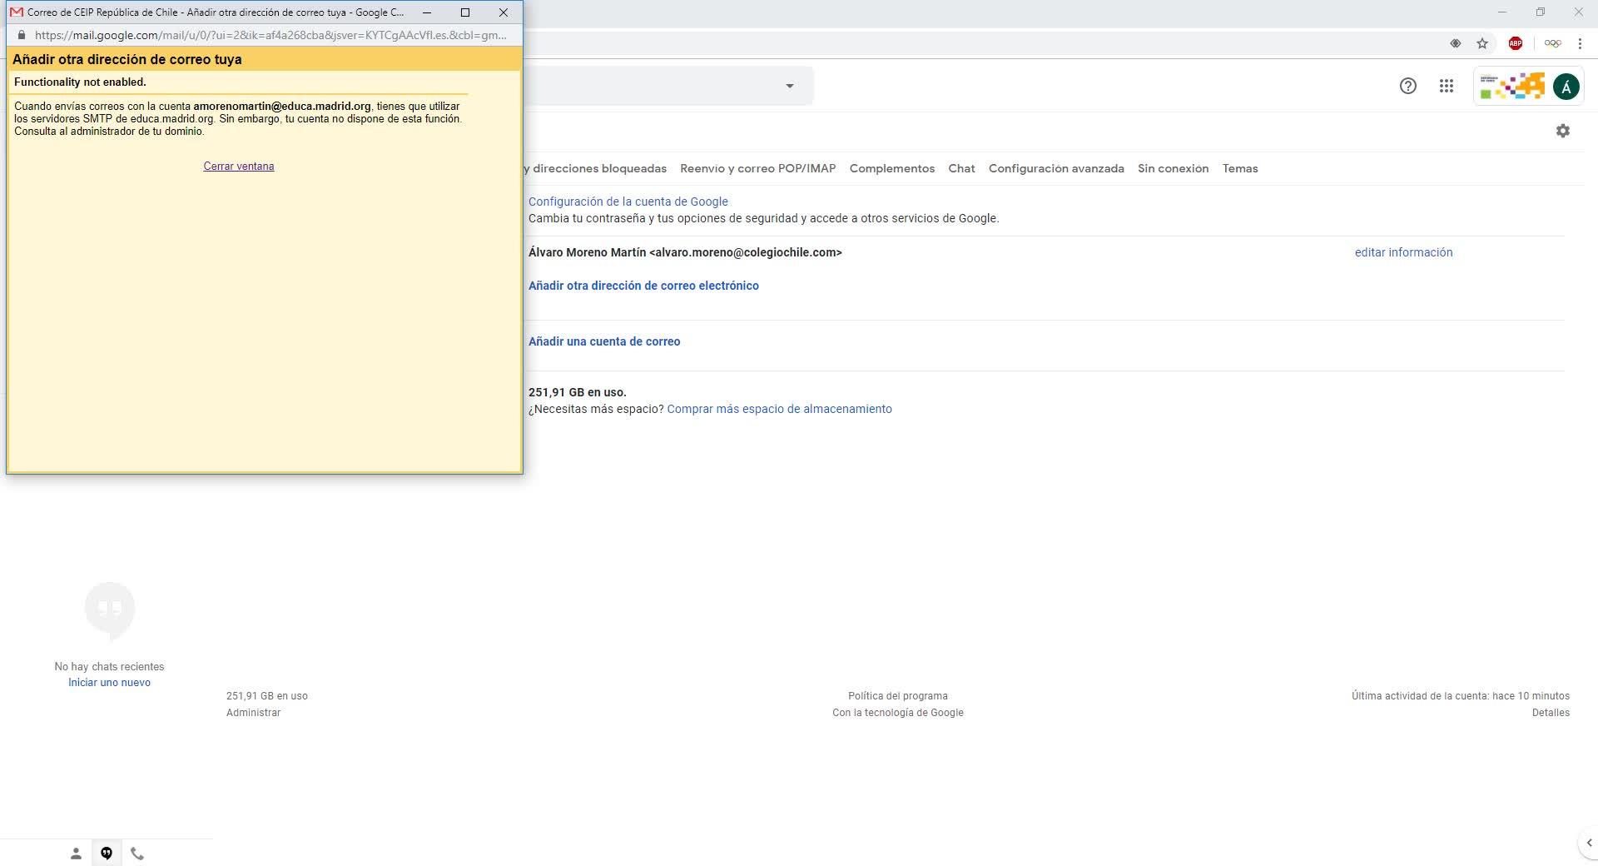Image resolution: width=1598 pixels, height=866 pixels.
Task: Click the editar información link
Action: (x=1403, y=252)
